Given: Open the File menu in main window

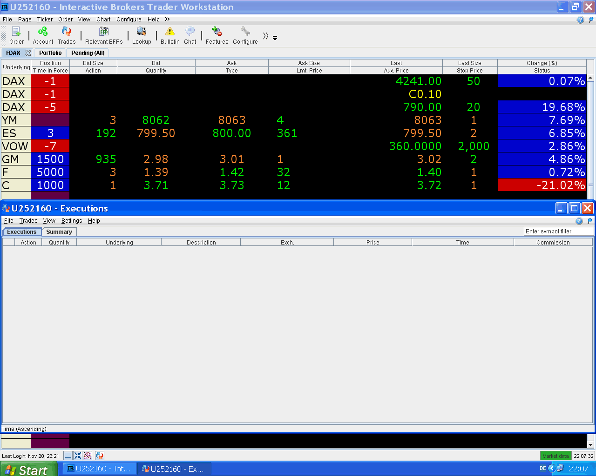Looking at the screenshot, I should click(7, 20).
